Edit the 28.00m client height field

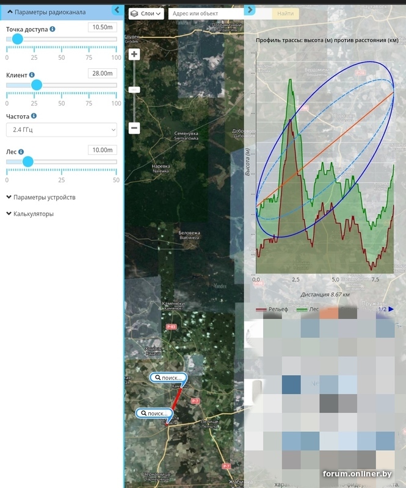pyautogui.click(x=103, y=73)
